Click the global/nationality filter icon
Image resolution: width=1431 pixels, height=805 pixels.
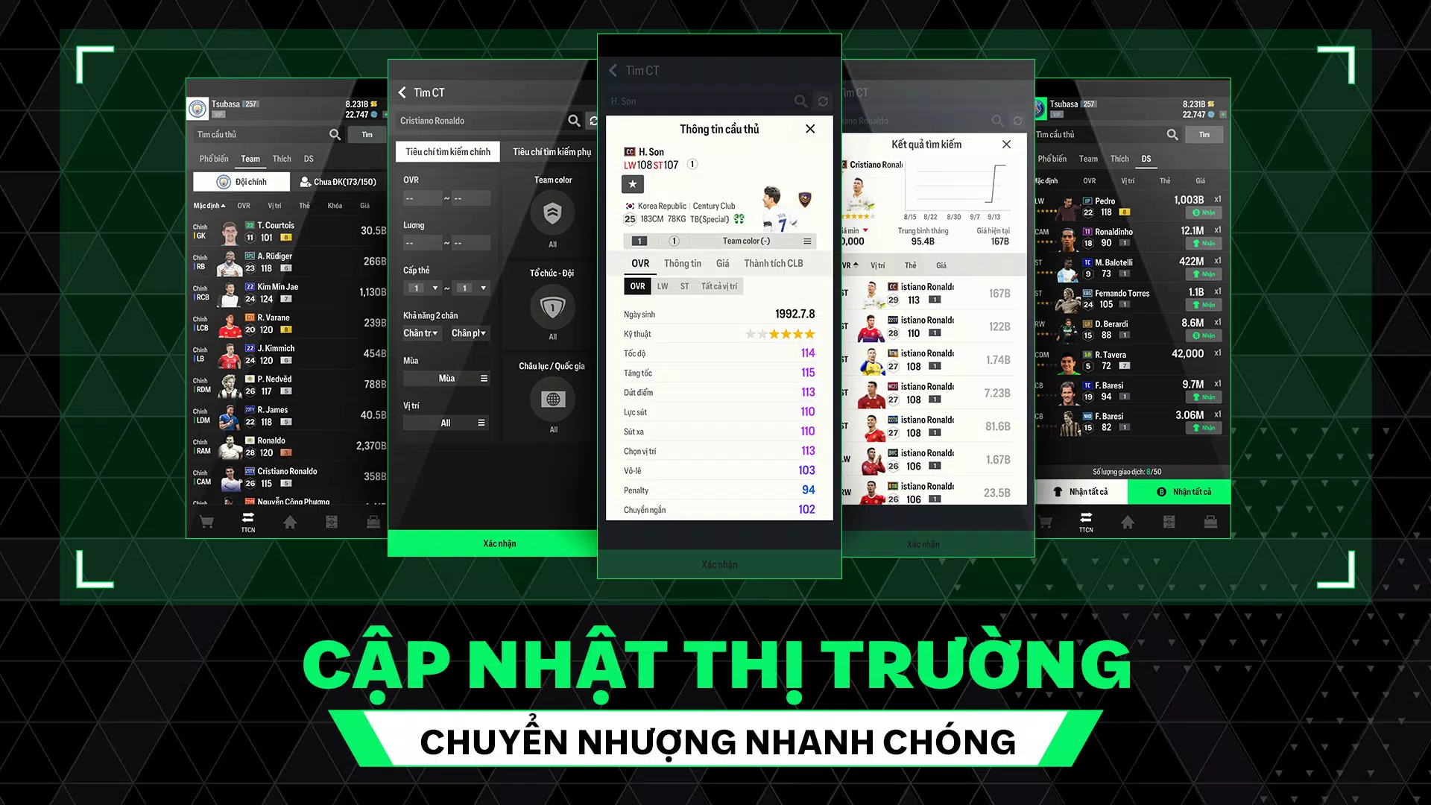coord(552,398)
